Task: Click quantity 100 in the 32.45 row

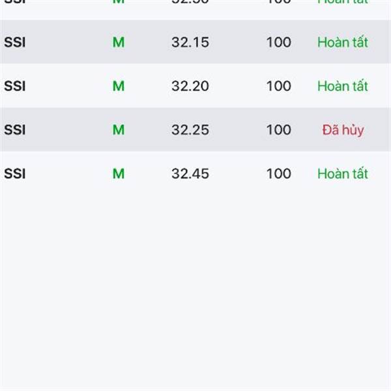Action: [x=278, y=173]
